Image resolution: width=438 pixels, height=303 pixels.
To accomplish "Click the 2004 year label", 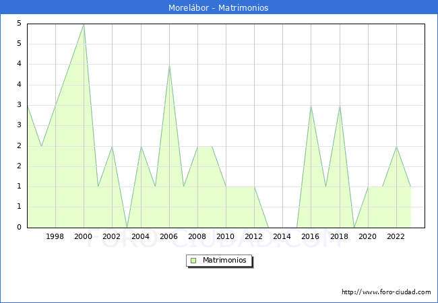I will pyautogui.click(x=140, y=236).
